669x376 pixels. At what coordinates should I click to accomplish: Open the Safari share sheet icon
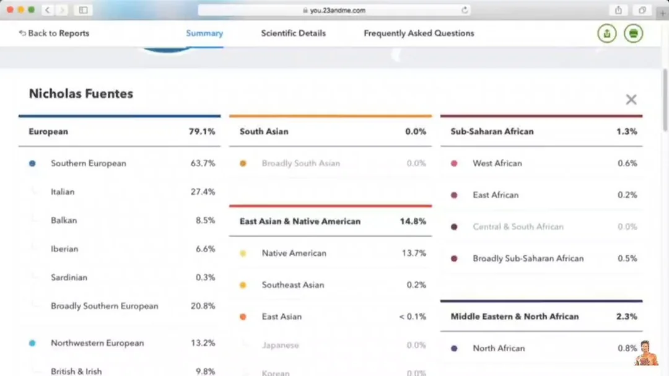coord(618,10)
